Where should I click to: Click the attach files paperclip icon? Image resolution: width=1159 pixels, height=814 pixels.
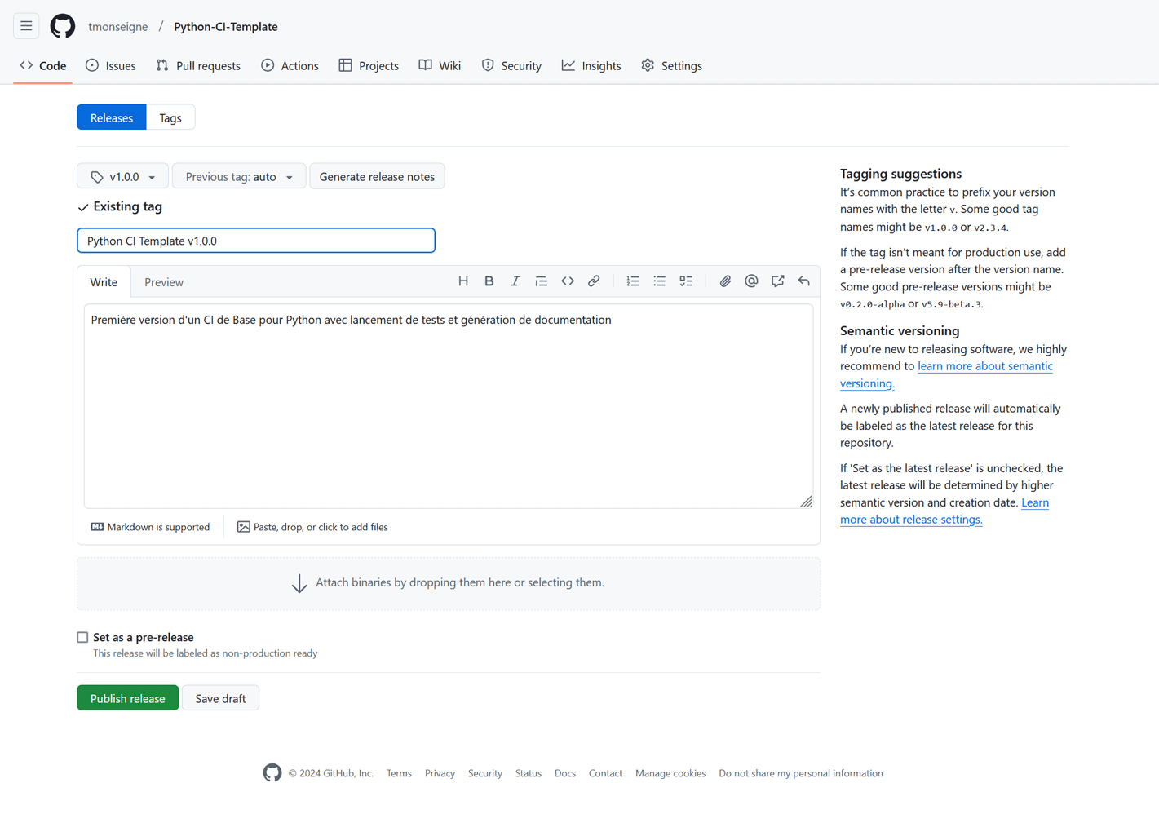725,281
